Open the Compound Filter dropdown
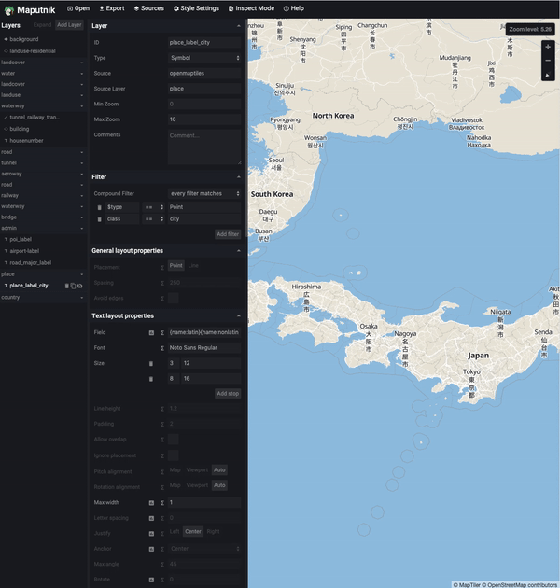The image size is (560, 588). pos(204,193)
